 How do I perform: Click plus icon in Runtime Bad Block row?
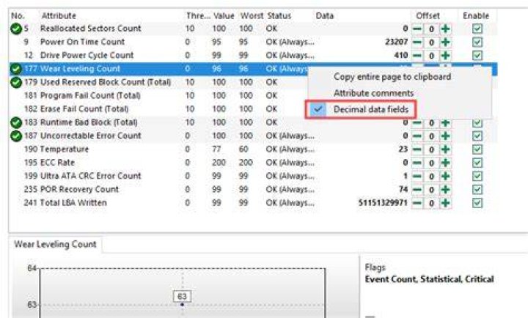446,123
